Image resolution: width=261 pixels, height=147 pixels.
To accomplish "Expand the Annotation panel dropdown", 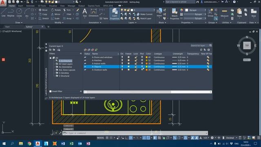I will tap(95, 22).
